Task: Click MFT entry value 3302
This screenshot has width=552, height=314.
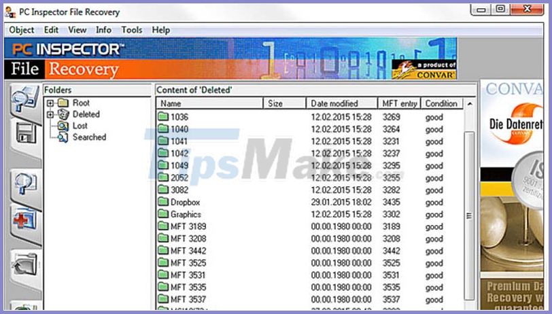Action: pyautogui.click(x=391, y=214)
